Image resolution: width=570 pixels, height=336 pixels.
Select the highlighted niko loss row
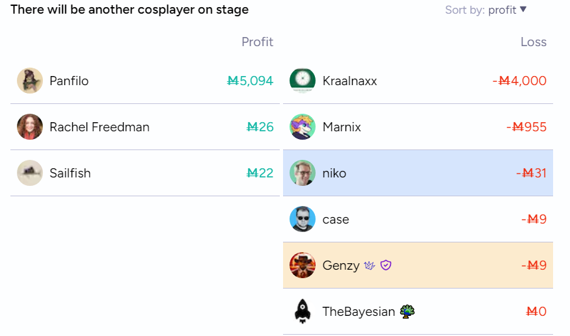(418, 173)
